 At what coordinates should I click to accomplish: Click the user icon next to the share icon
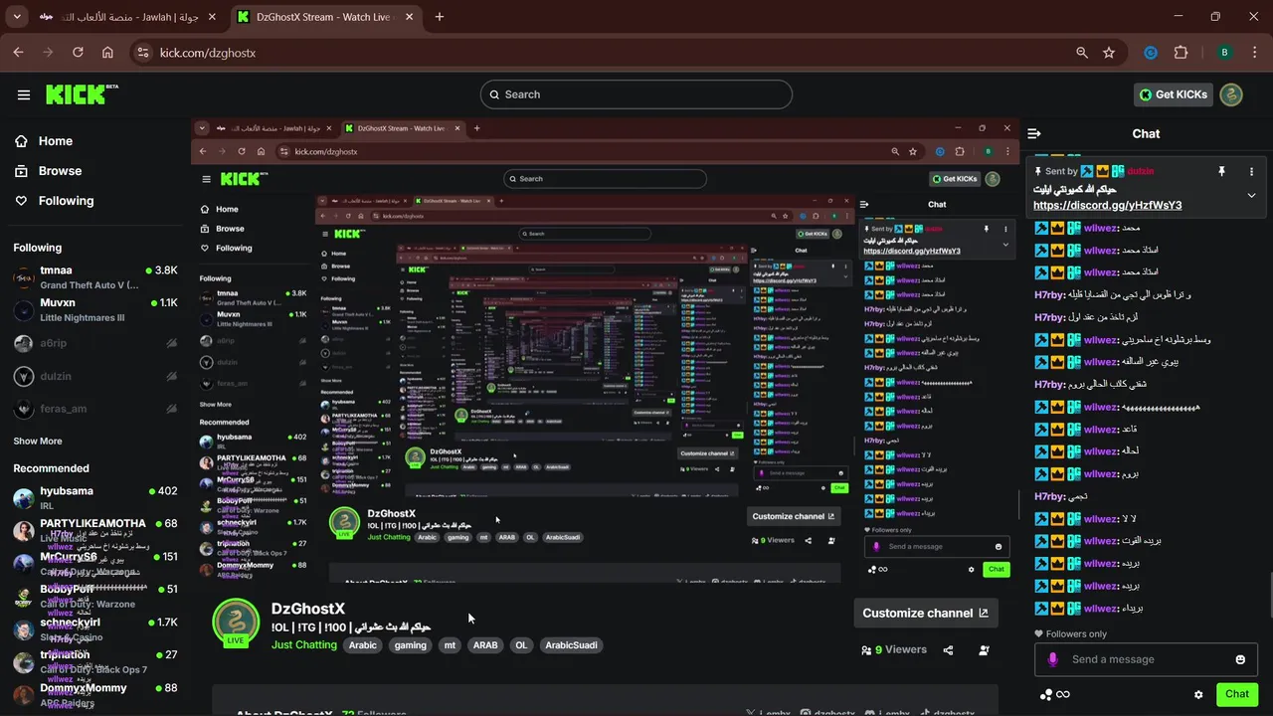click(x=984, y=650)
